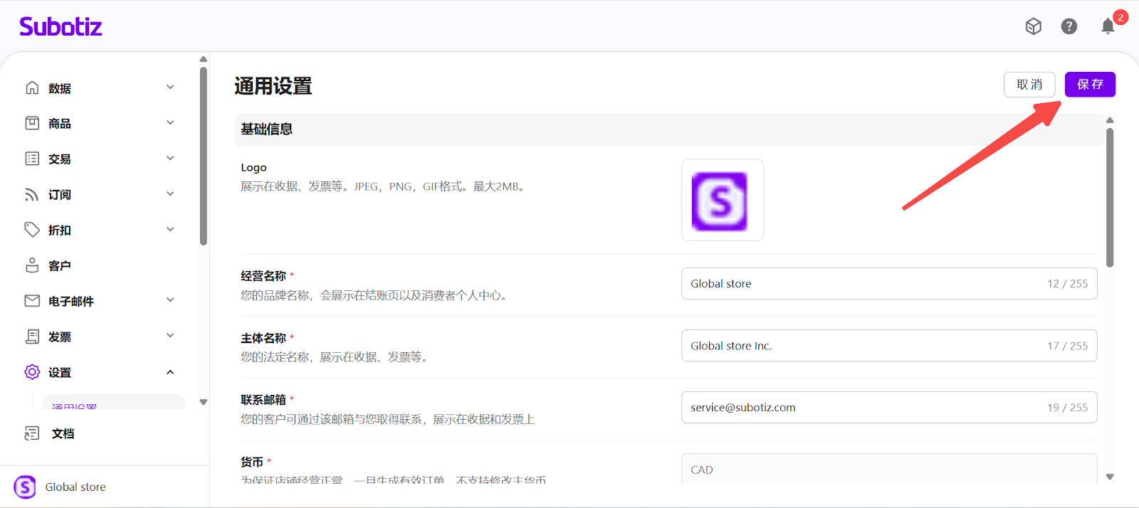Expand the 电子邮件 email section chevron

coord(170,300)
